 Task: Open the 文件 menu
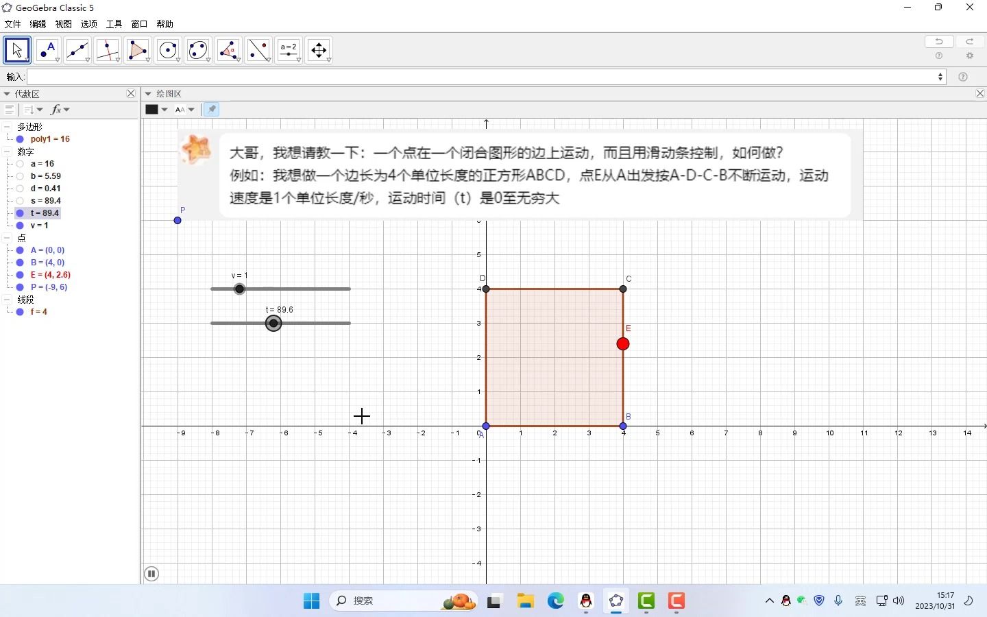coord(12,24)
